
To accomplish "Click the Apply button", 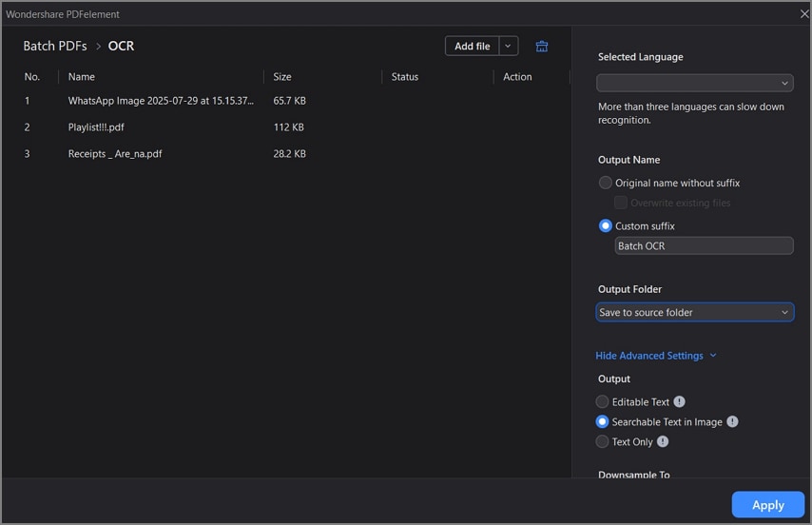I will [767, 505].
